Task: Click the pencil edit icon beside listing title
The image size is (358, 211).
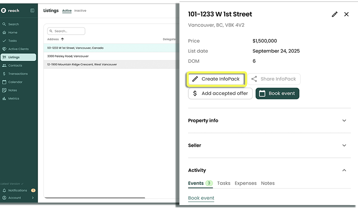Action: [334, 14]
